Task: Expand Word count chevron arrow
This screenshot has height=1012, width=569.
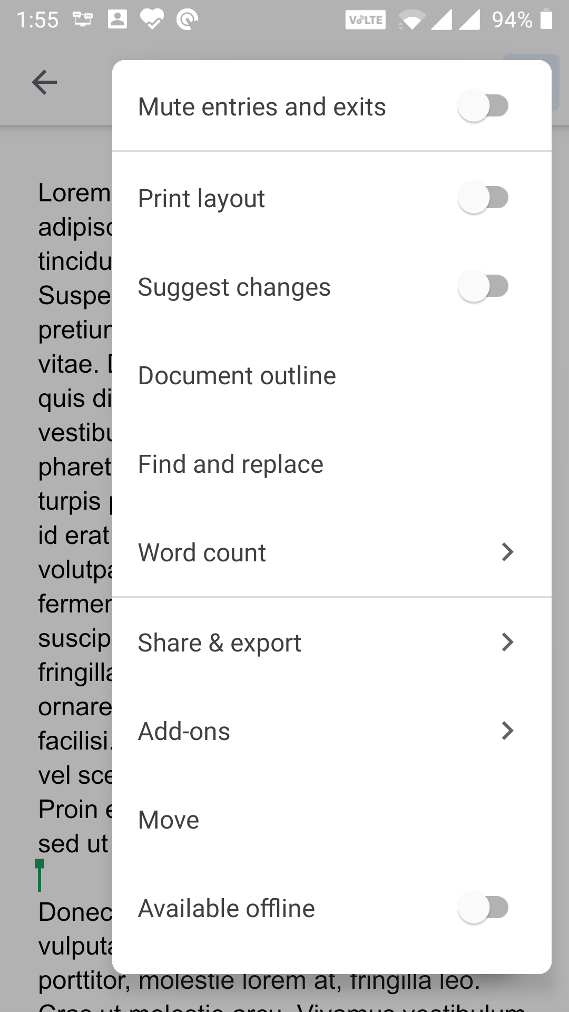Action: [x=507, y=552]
